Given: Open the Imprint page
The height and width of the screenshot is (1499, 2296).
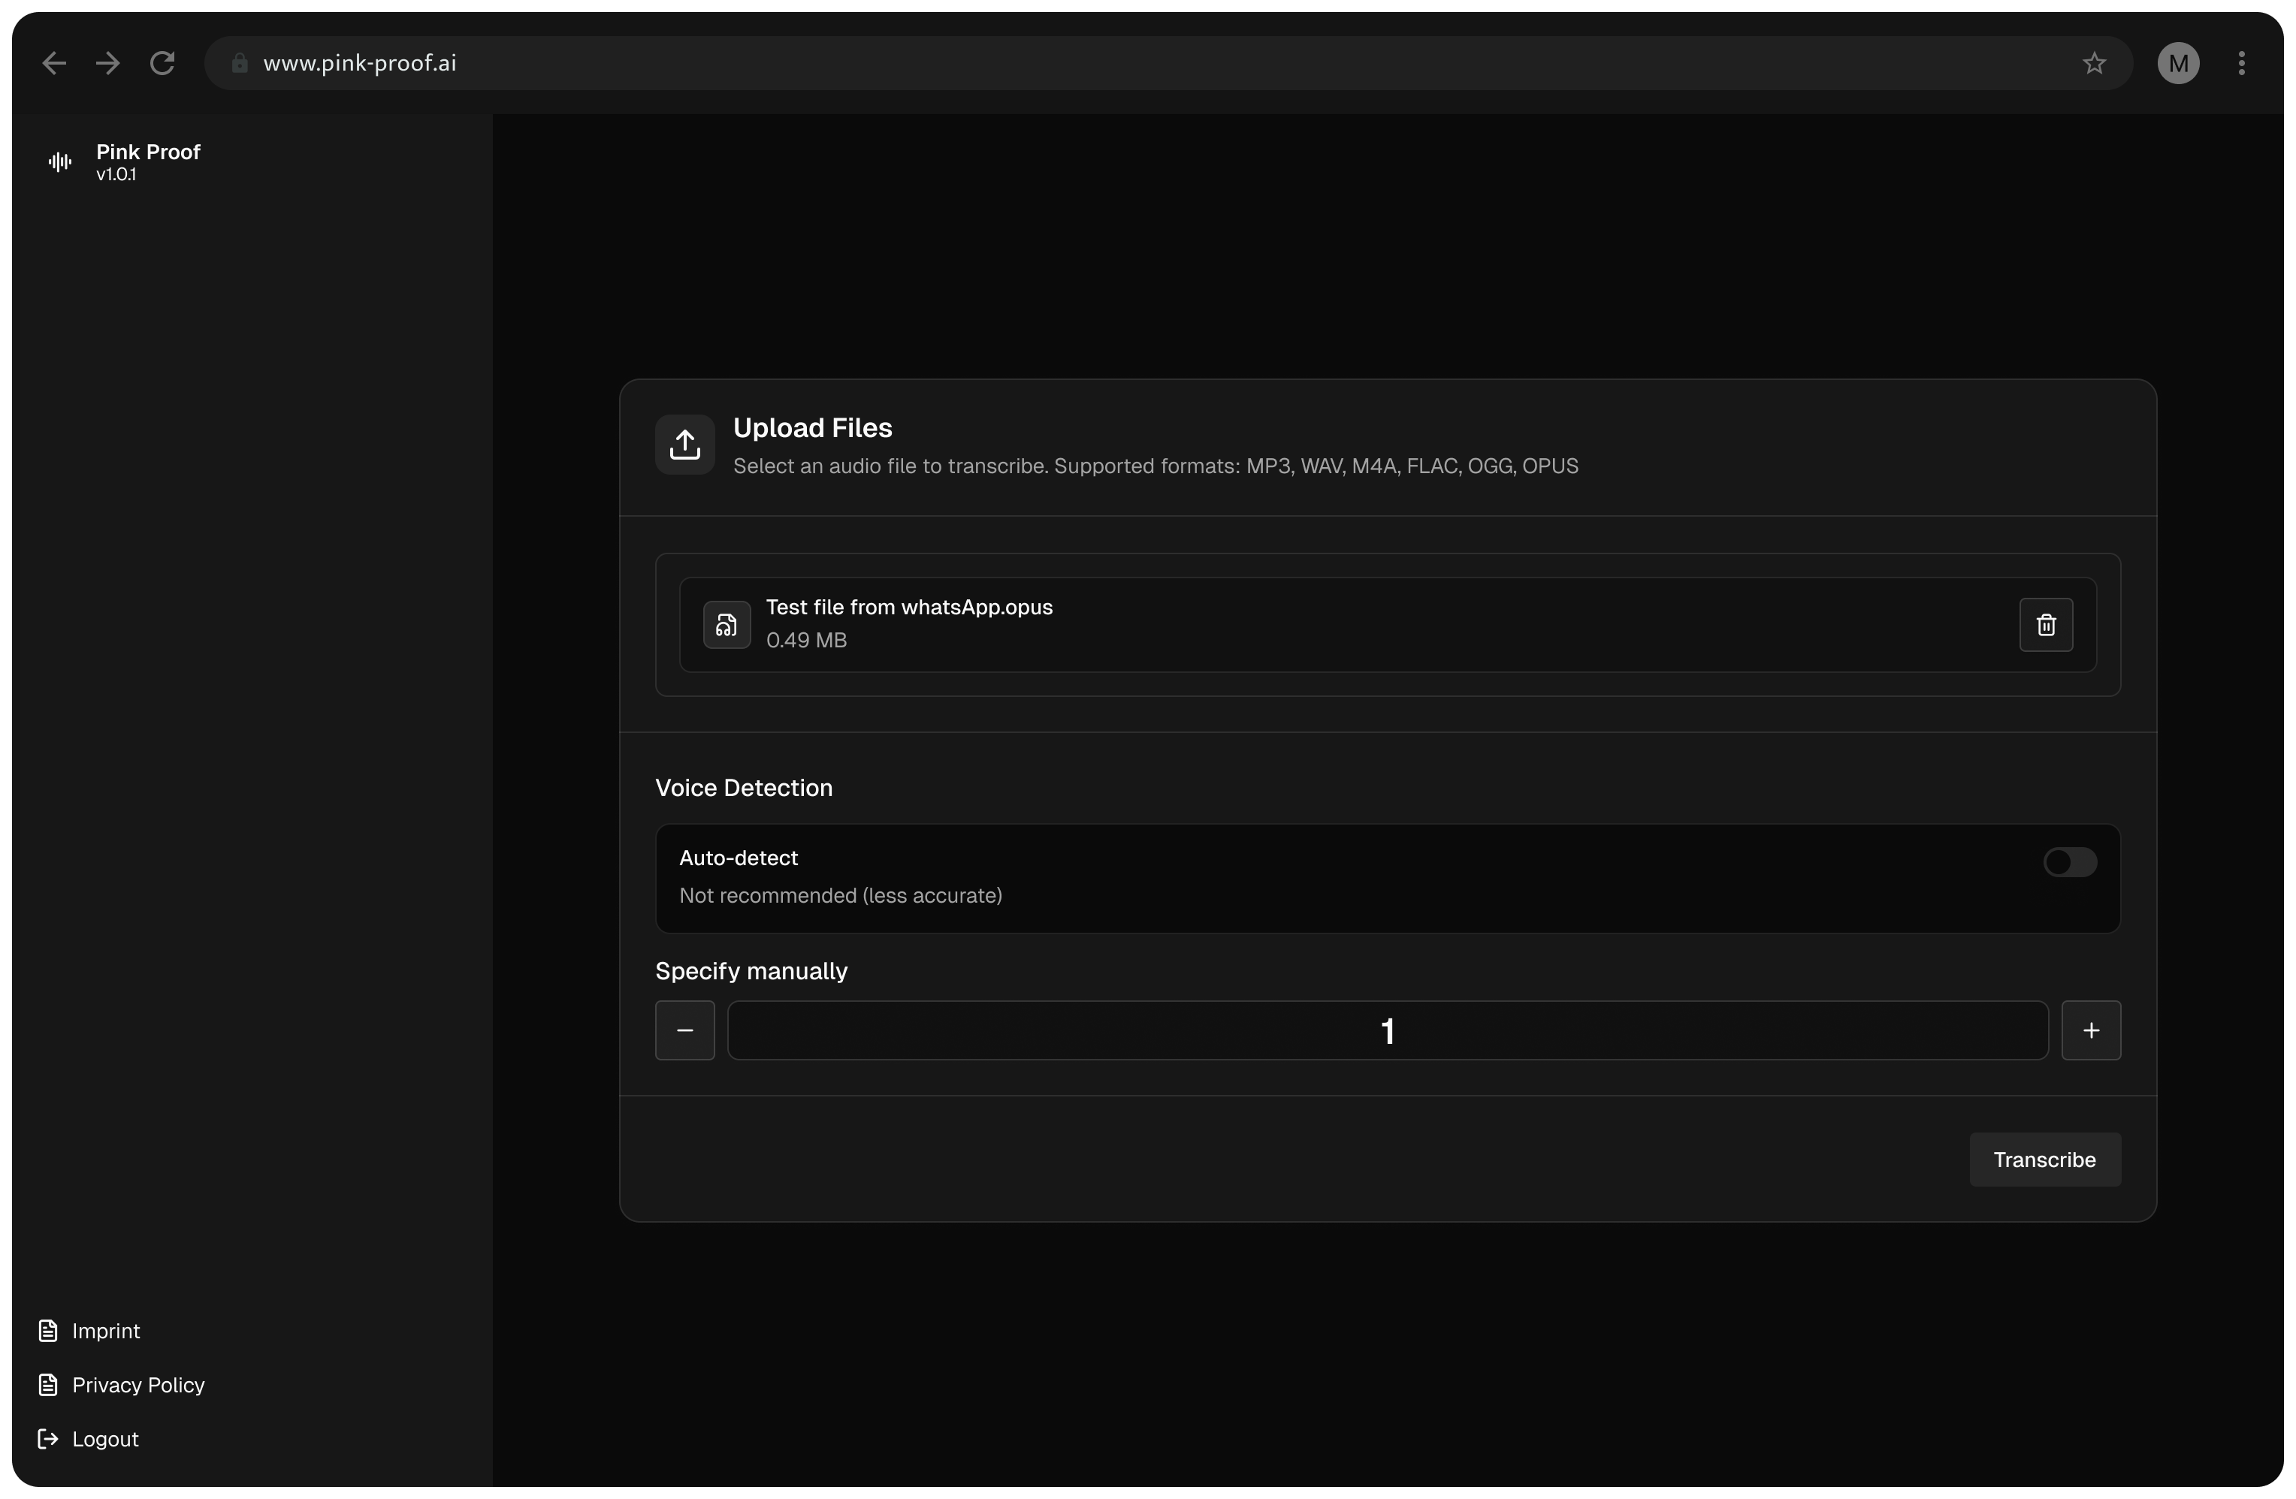Looking at the screenshot, I should pos(106,1332).
